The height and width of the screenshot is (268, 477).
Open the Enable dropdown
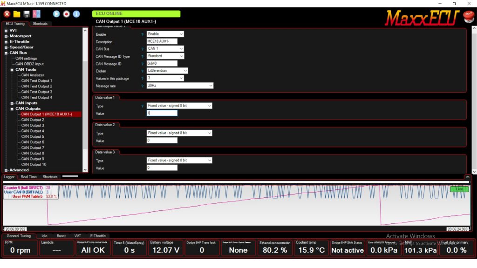(165, 34)
